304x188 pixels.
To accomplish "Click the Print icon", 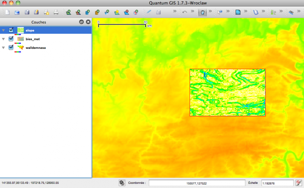I will 56,12.
